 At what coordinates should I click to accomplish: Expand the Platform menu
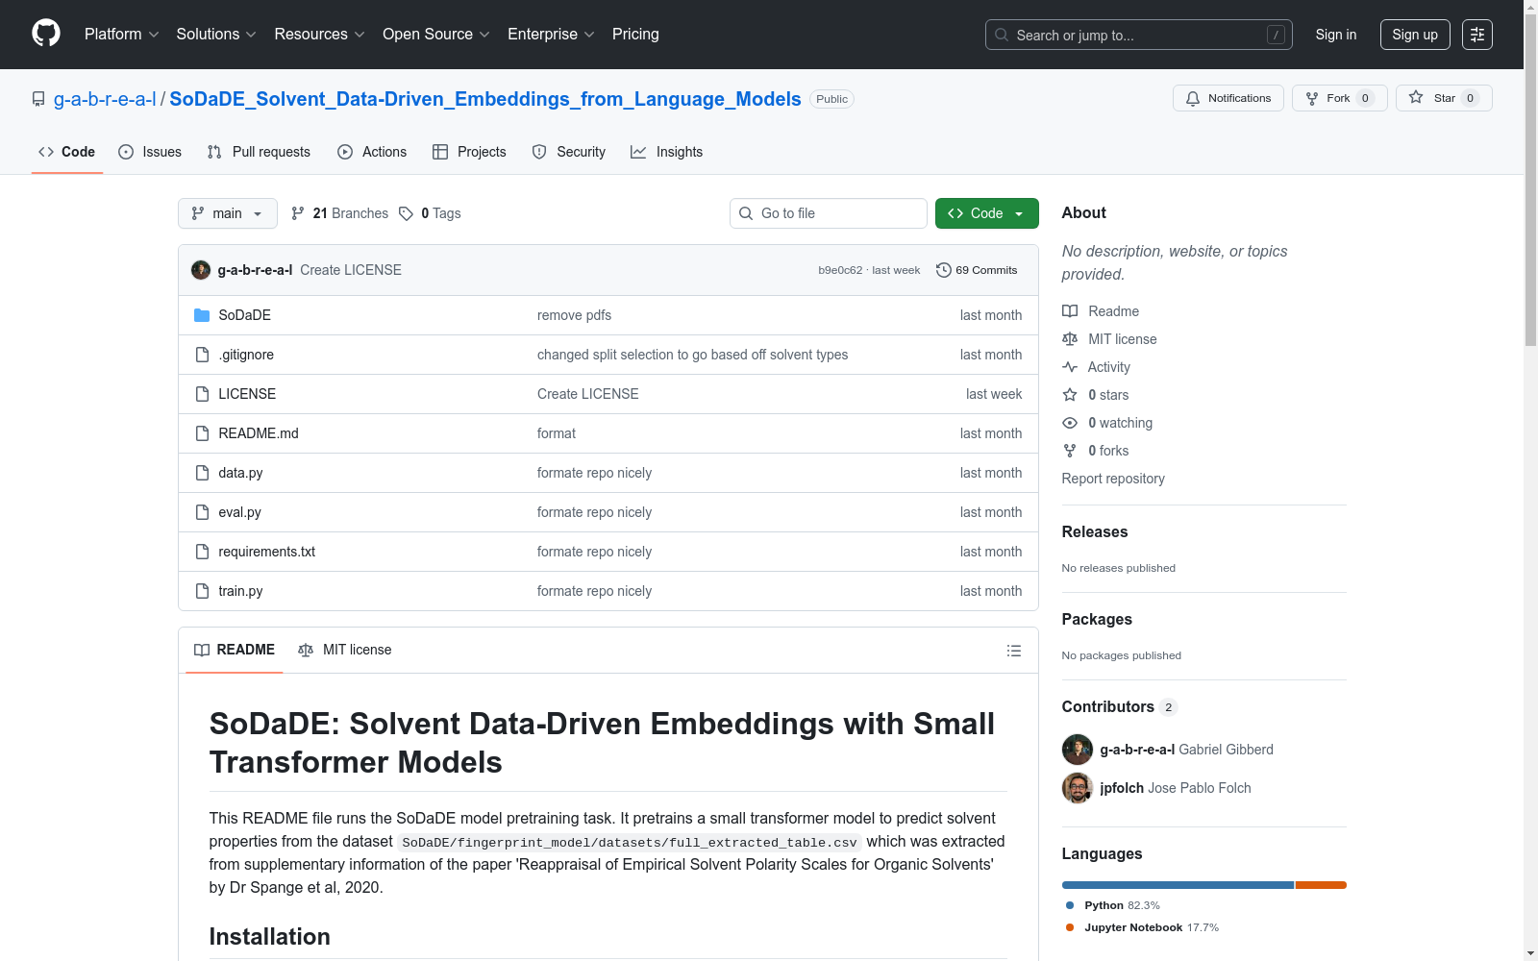click(x=121, y=34)
